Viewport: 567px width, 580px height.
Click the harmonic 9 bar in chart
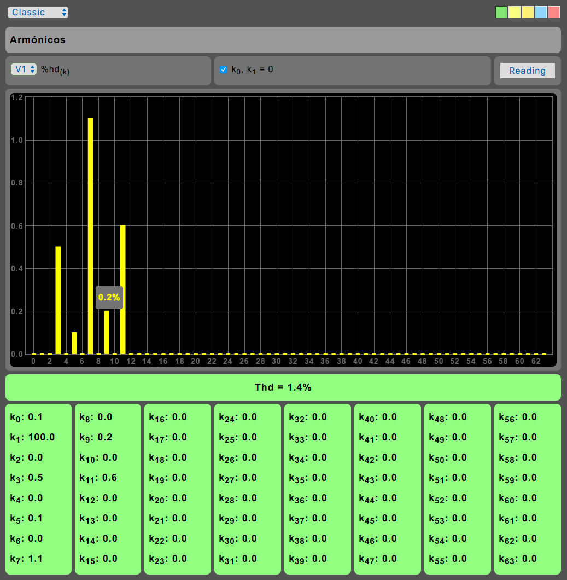(x=107, y=332)
